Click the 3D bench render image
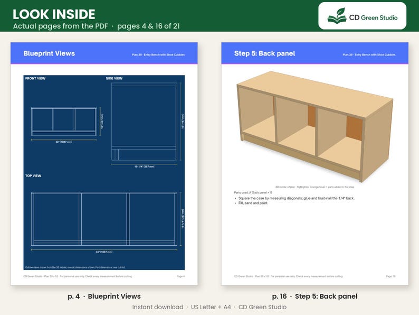Screen dimensions: 419x315 click(x=315, y=127)
